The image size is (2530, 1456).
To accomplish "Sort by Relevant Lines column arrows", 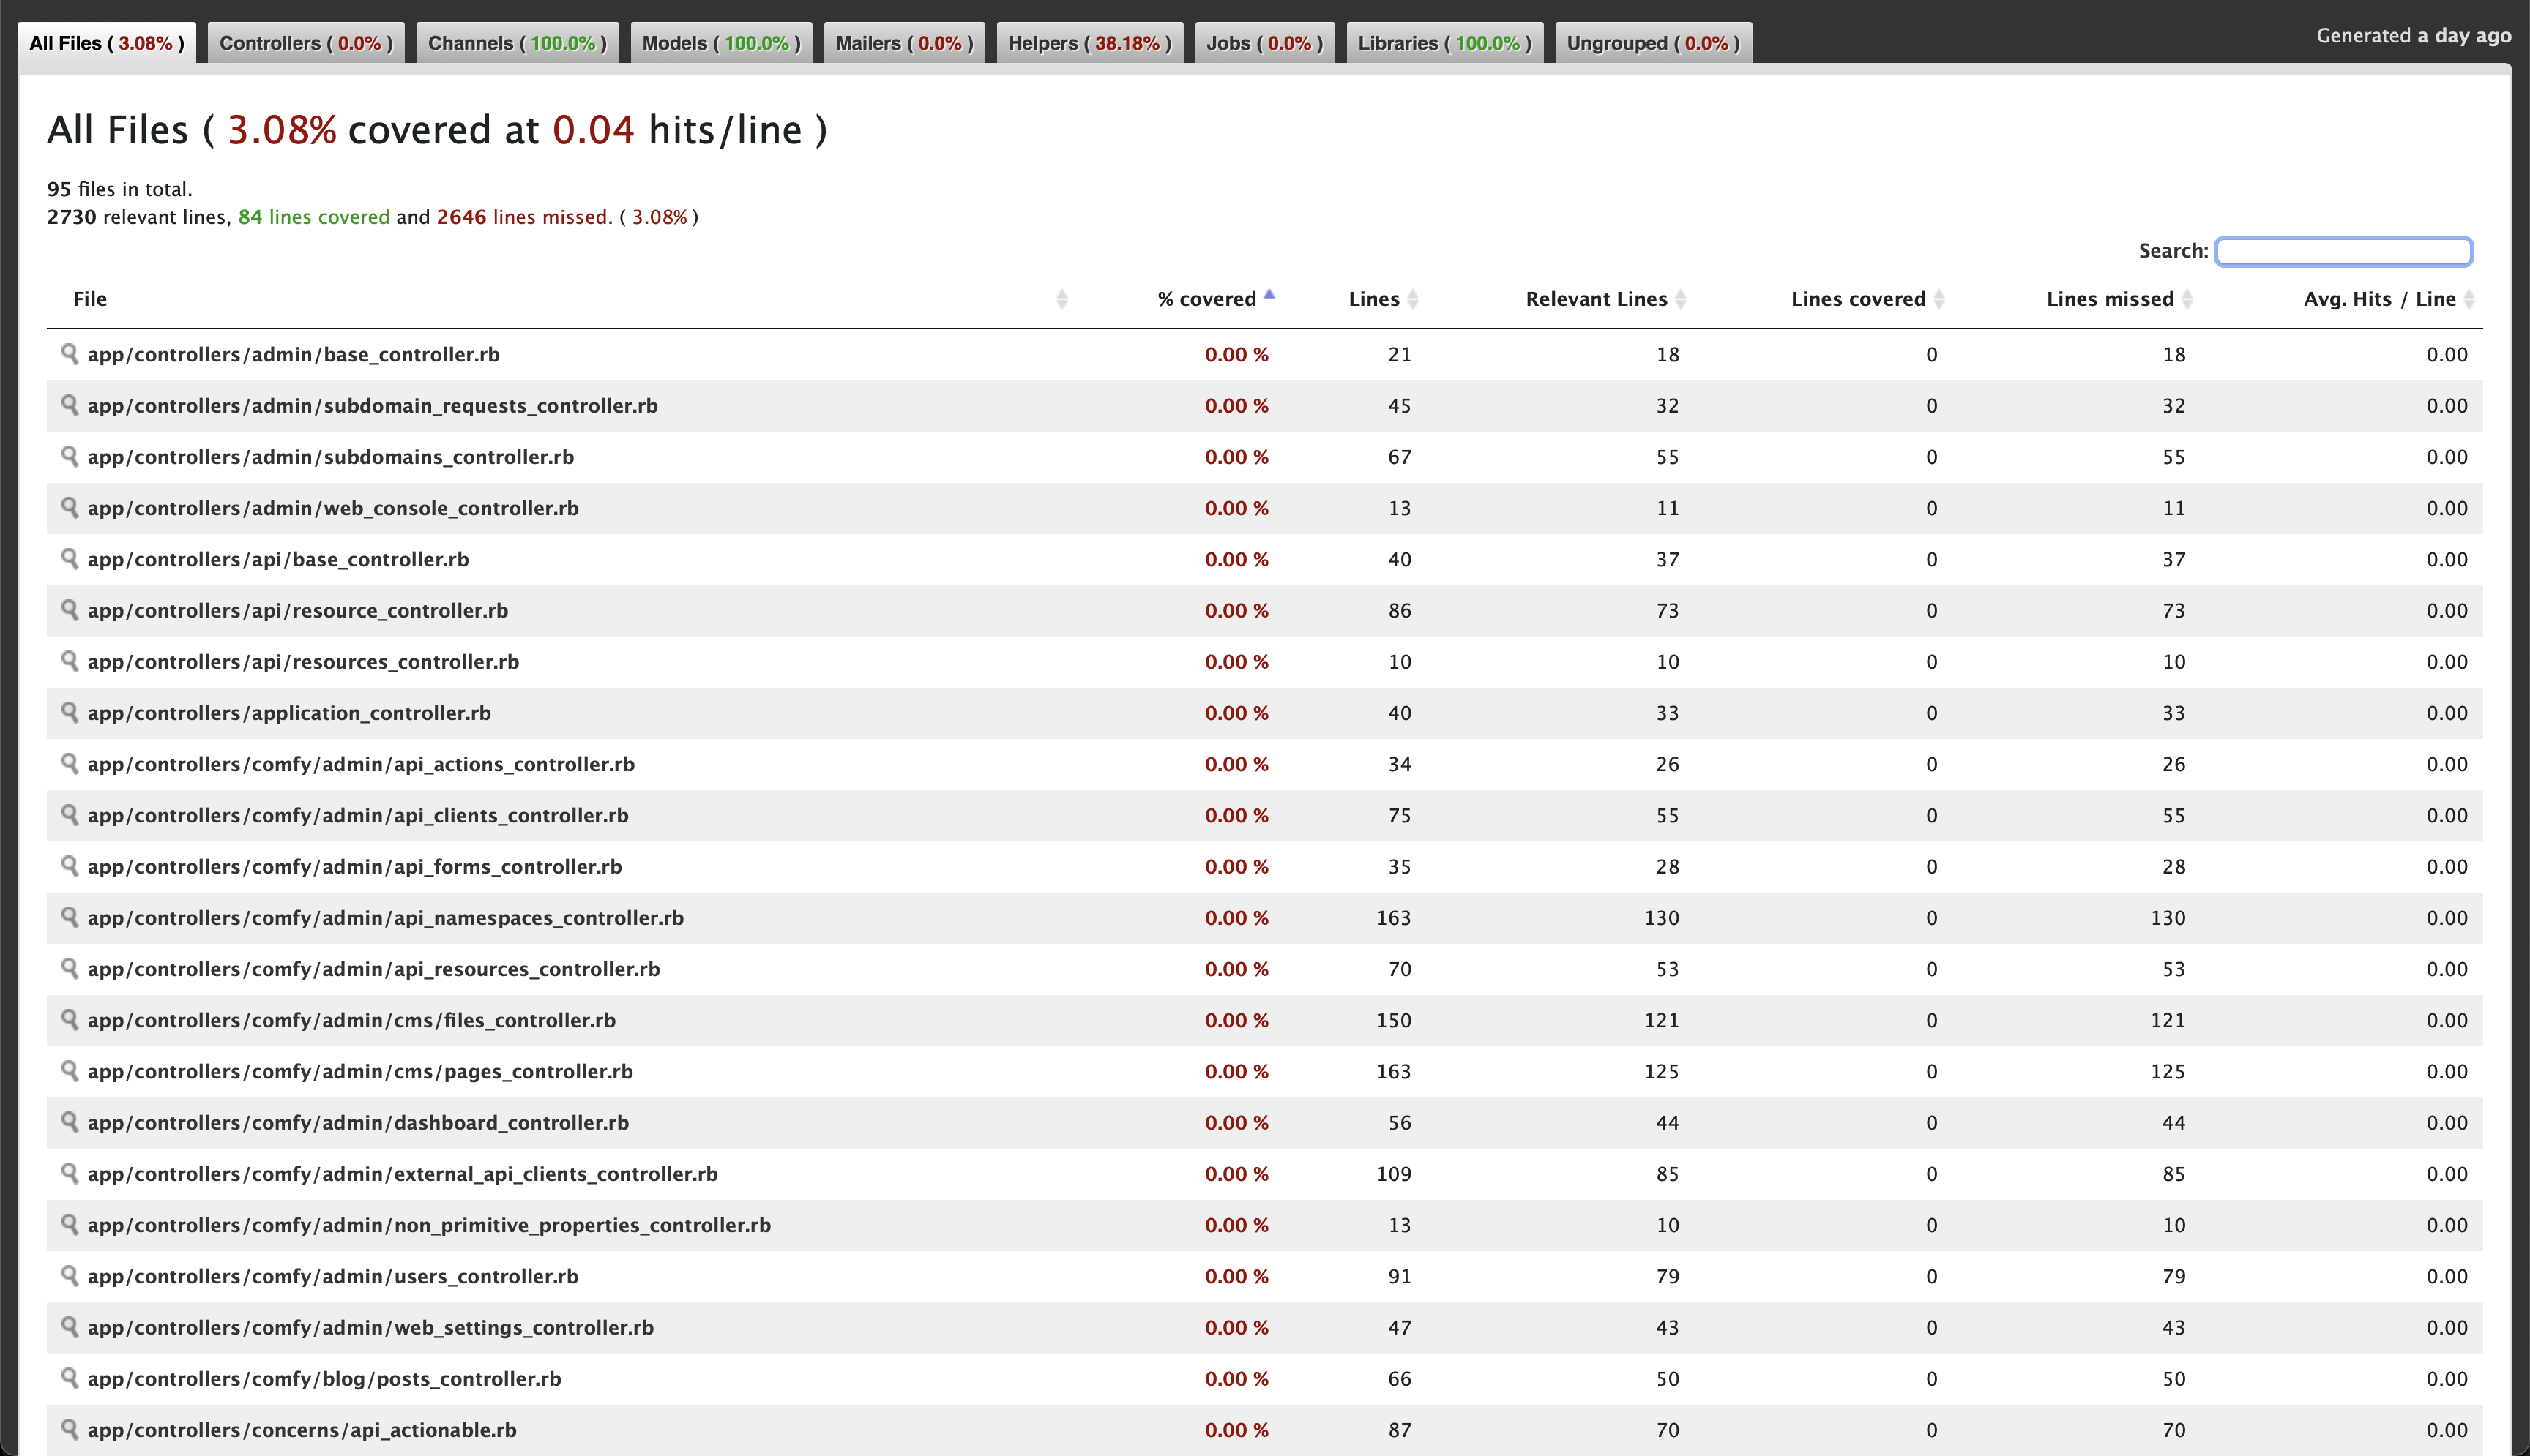I will pyautogui.click(x=1681, y=299).
